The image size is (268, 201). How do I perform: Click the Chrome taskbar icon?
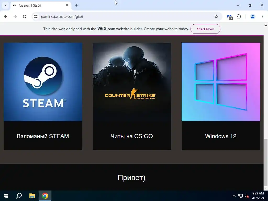tap(45, 196)
